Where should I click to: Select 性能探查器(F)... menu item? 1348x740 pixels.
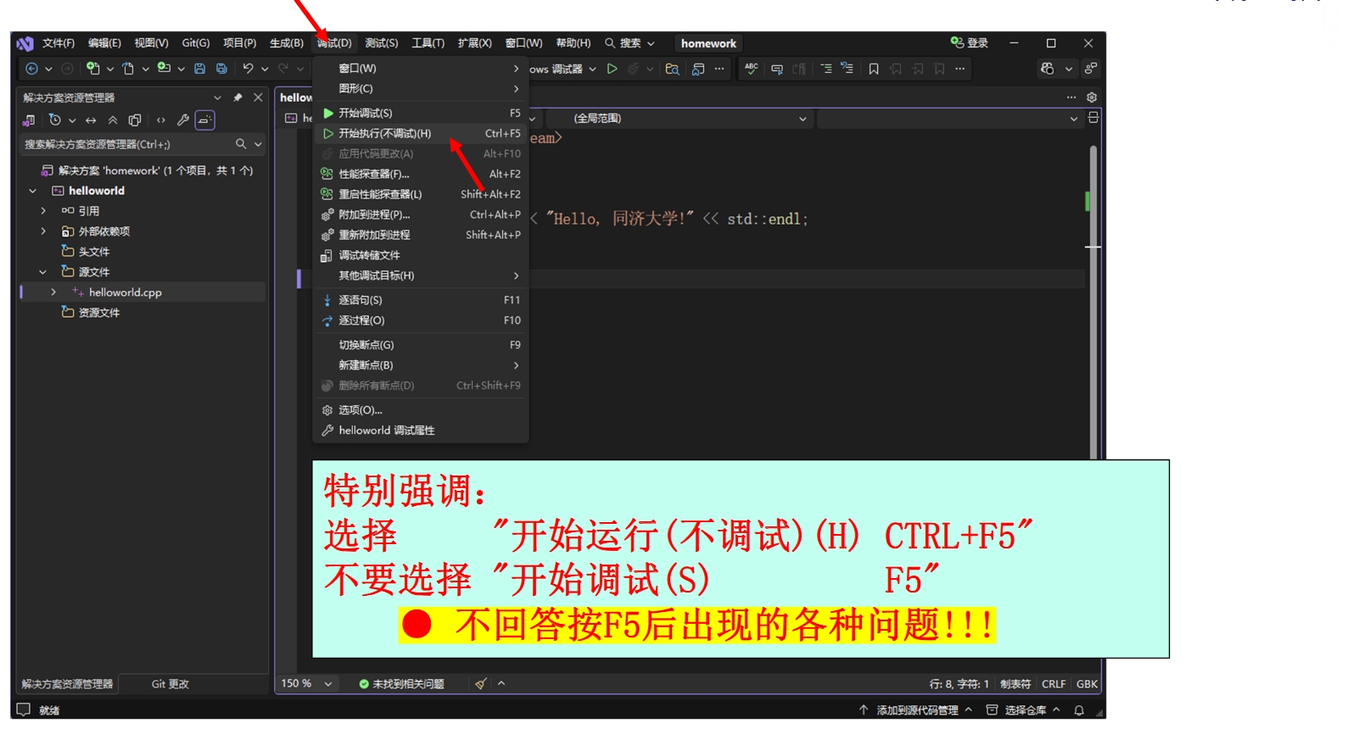[422, 174]
